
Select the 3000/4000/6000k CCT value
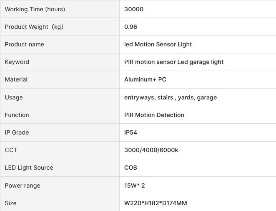coord(151,150)
